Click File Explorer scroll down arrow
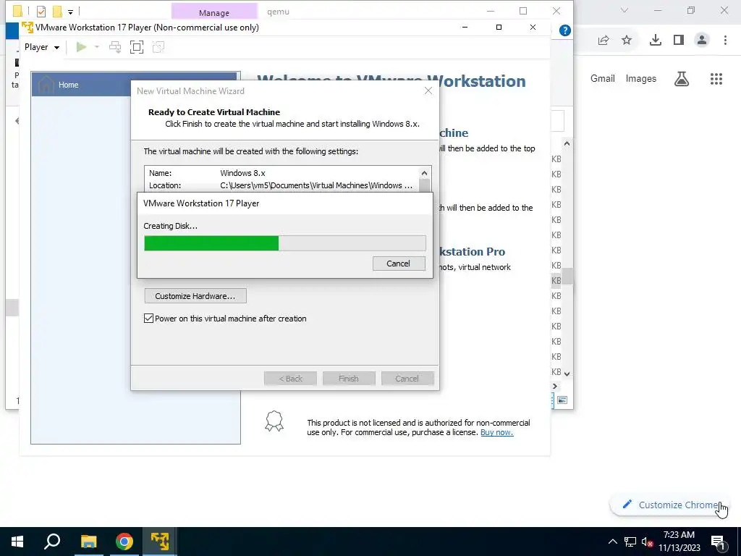 (x=567, y=374)
